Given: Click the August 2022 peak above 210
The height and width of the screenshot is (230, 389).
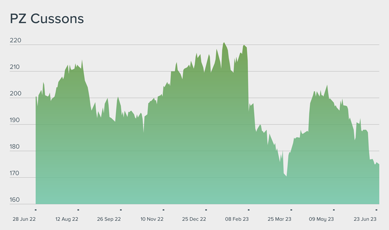Looking at the screenshot, I should pos(82,61).
